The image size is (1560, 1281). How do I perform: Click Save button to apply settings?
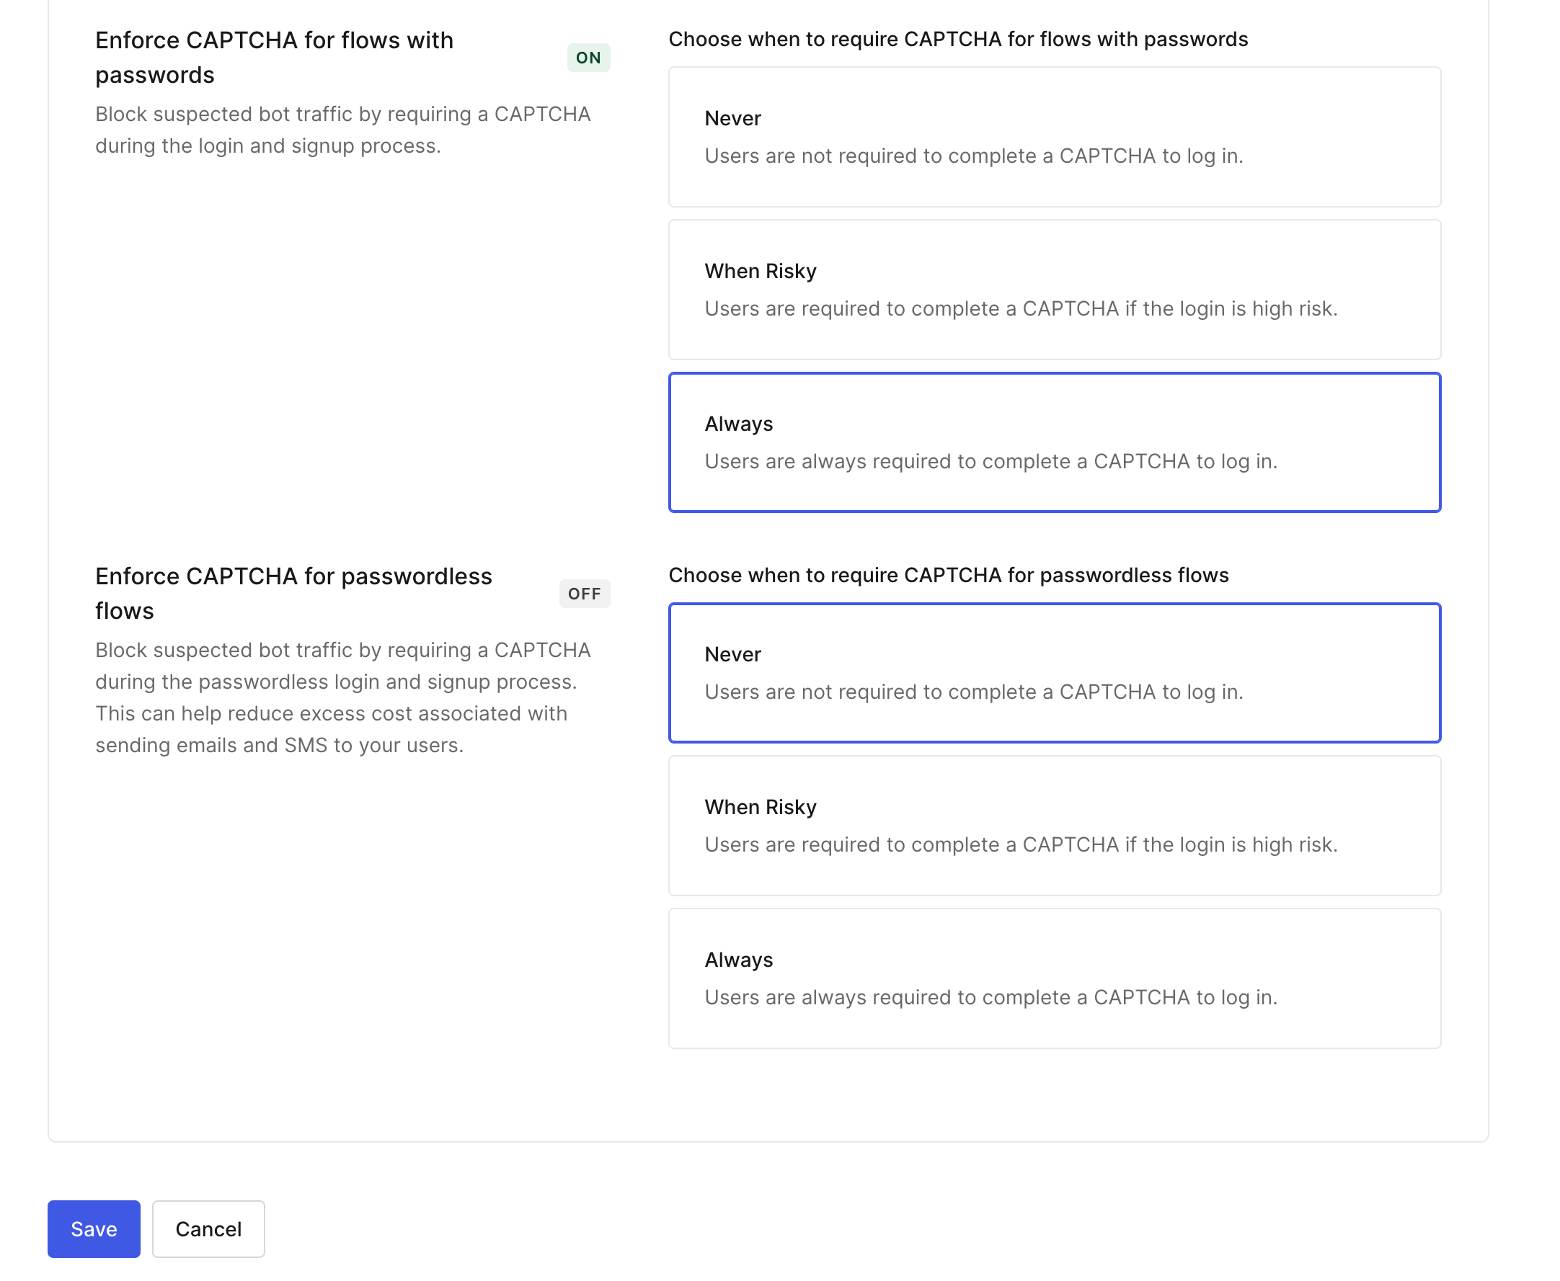click(93, 1228)
